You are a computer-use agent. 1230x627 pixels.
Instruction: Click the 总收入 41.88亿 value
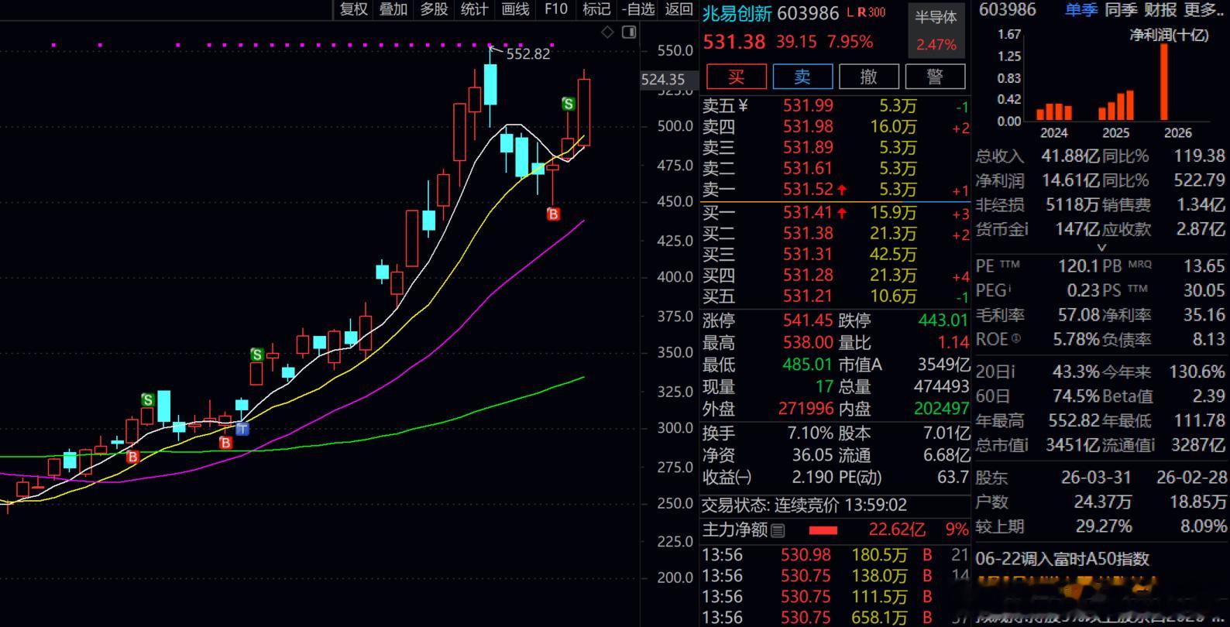click(1070, 156)
